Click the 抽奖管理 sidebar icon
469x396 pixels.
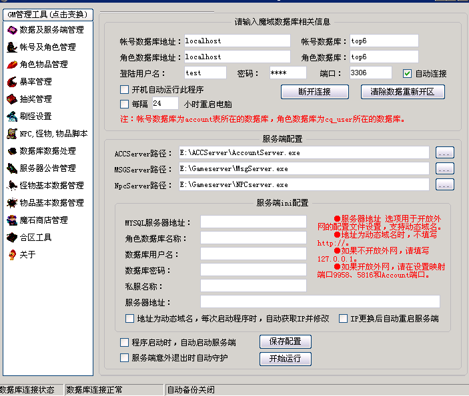12,99
